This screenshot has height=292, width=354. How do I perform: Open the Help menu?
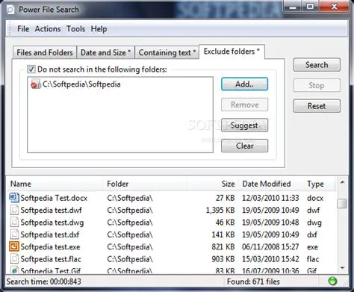[x=99, y=29]
